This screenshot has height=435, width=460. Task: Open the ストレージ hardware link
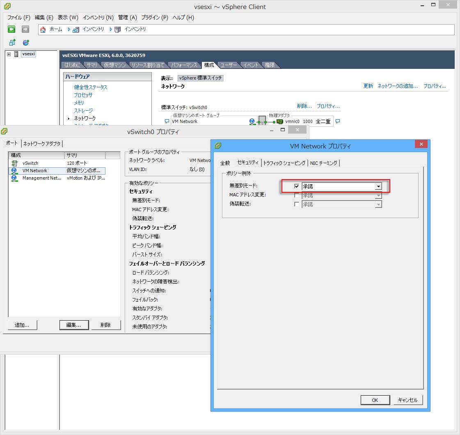tap(83, 111)
